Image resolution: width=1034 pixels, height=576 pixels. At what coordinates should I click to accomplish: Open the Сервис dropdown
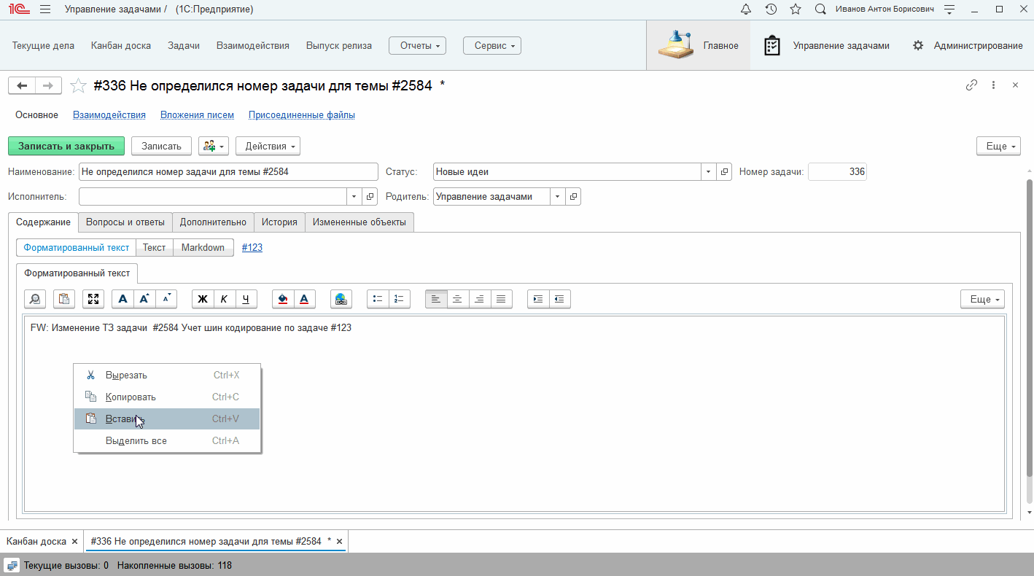pos(492,45)
